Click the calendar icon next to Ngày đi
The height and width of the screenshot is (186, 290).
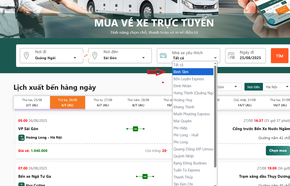click(231, 56)
